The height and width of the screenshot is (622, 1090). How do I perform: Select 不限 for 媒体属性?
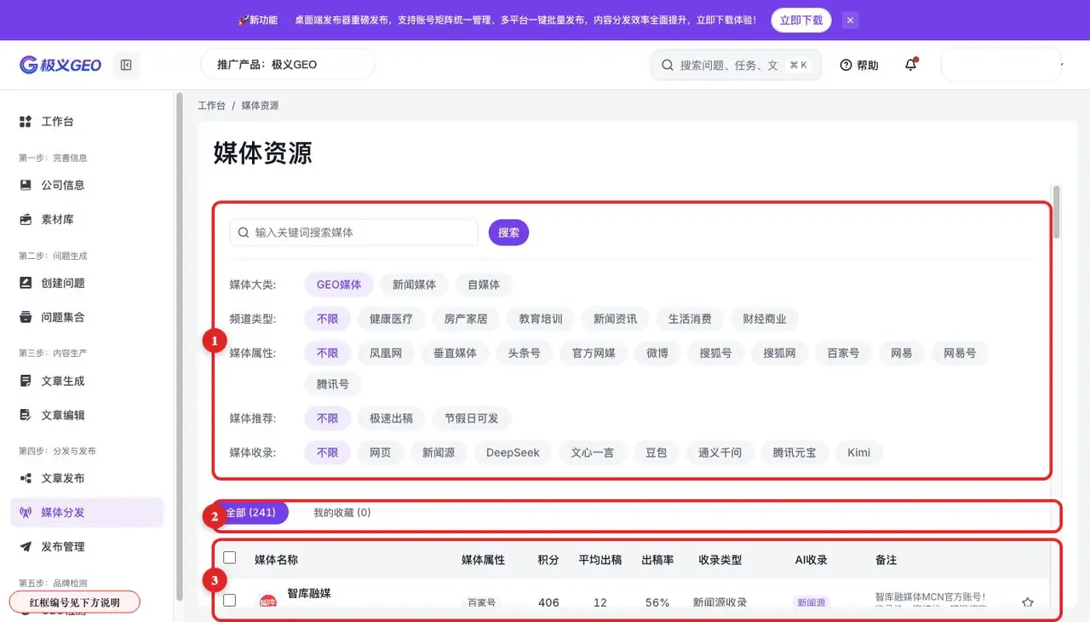click(327, 353)
